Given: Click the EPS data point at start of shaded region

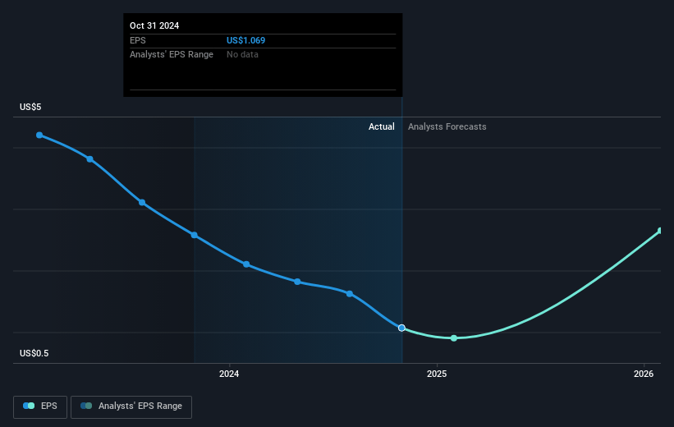Looking at the screenshot, I should [x=195, y=235].
